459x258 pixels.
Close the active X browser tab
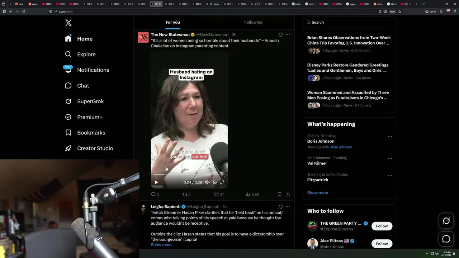[x=160, y=4]
